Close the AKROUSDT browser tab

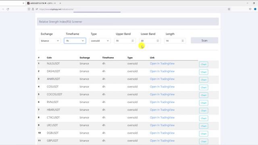tap(55, 3)
